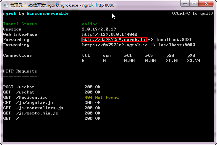The width and height of the screenshot is (217, 145).
Task: Click the '(Ctrl+C to quit)' hint
Action: coord(192,13)
